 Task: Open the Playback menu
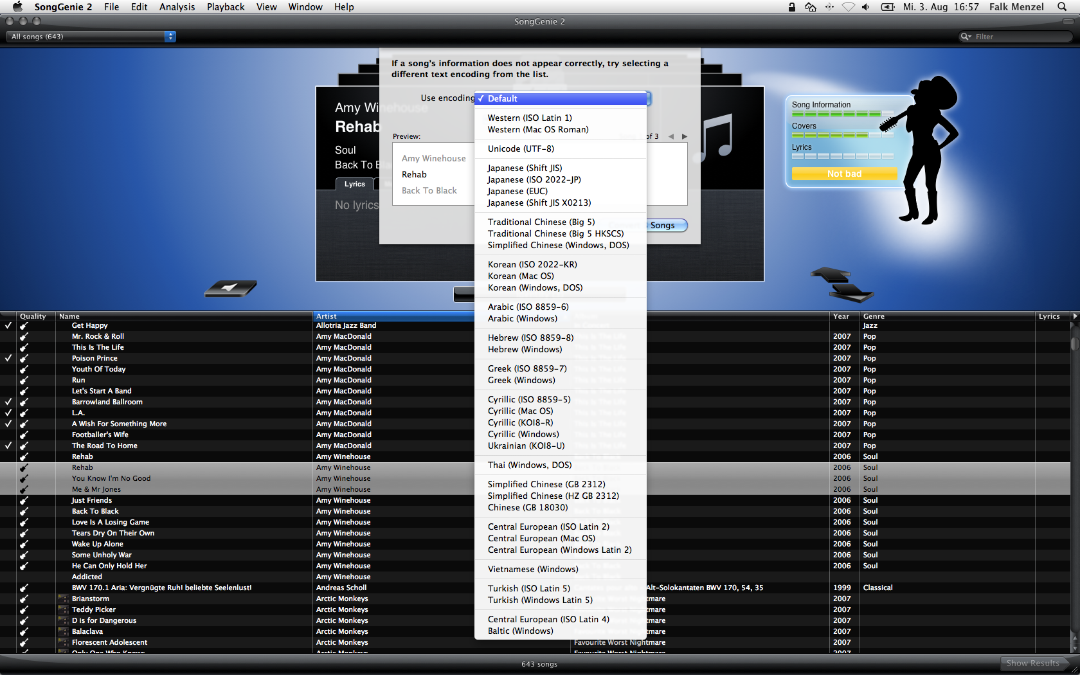226,7
